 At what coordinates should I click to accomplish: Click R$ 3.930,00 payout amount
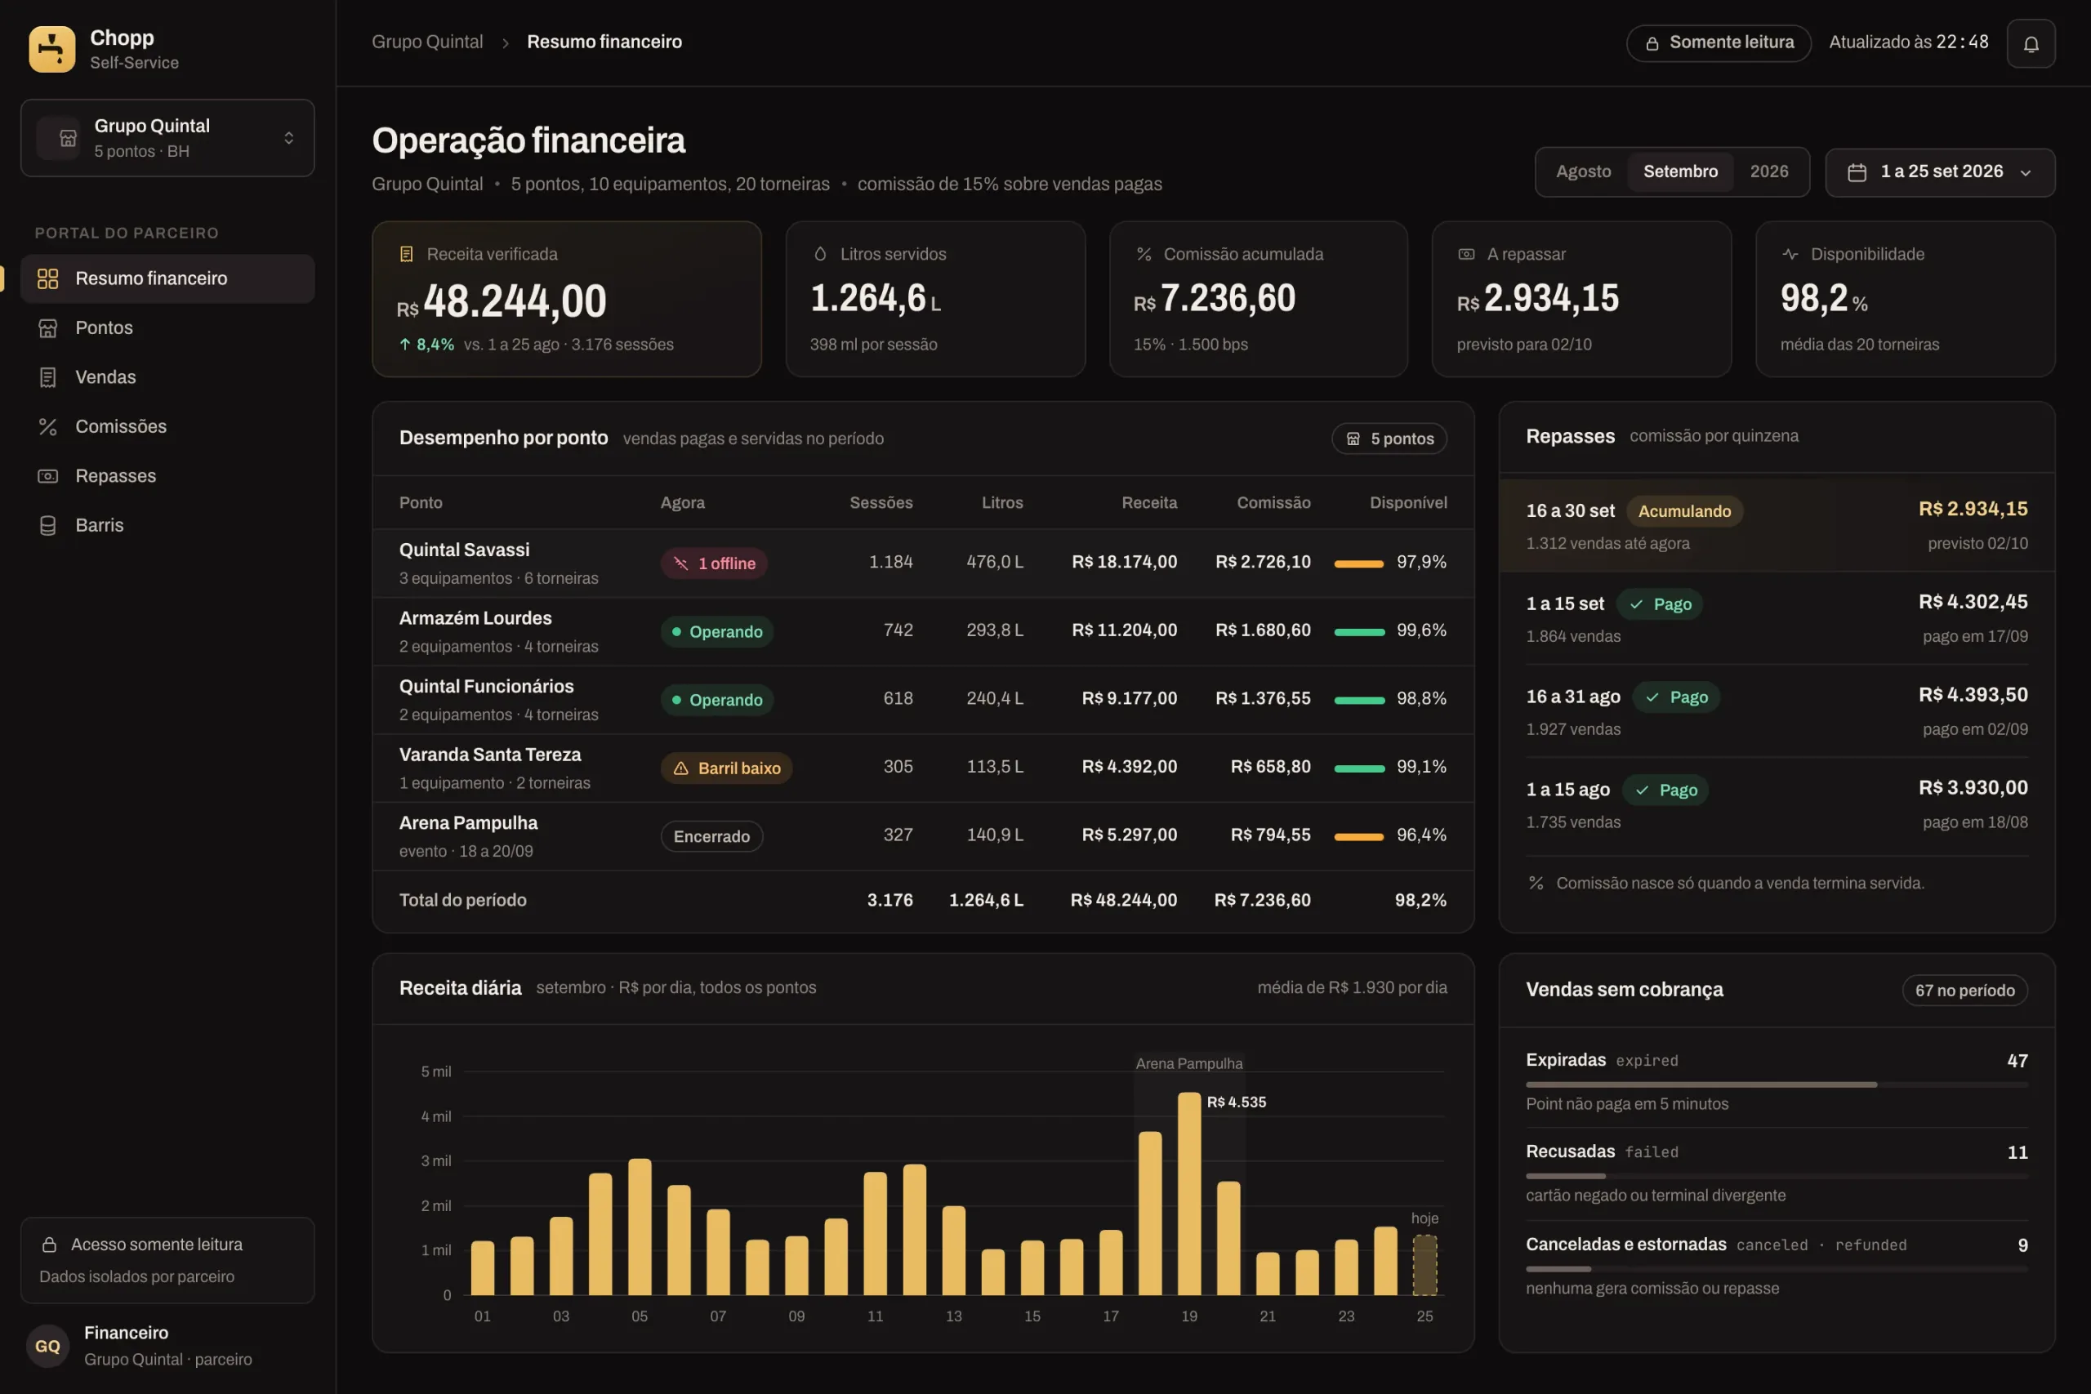pos(1973,789)
